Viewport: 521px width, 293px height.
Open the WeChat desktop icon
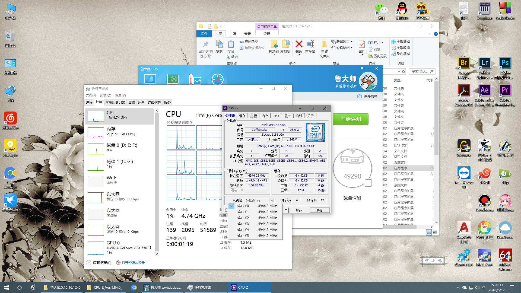tap(381, 11)
